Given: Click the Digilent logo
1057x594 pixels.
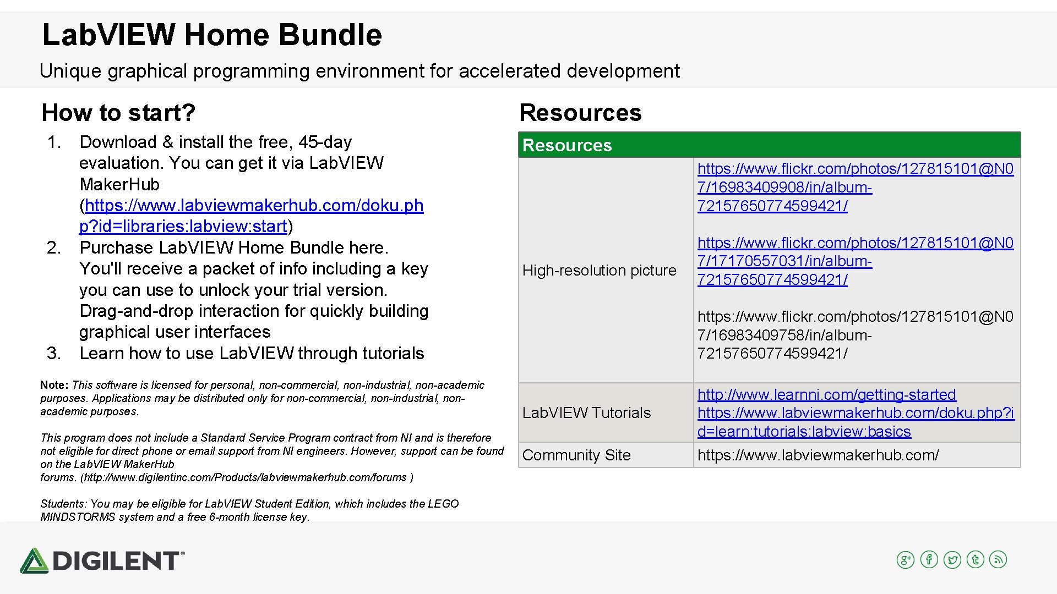Looking at the screenshot, I should [102, 560].
